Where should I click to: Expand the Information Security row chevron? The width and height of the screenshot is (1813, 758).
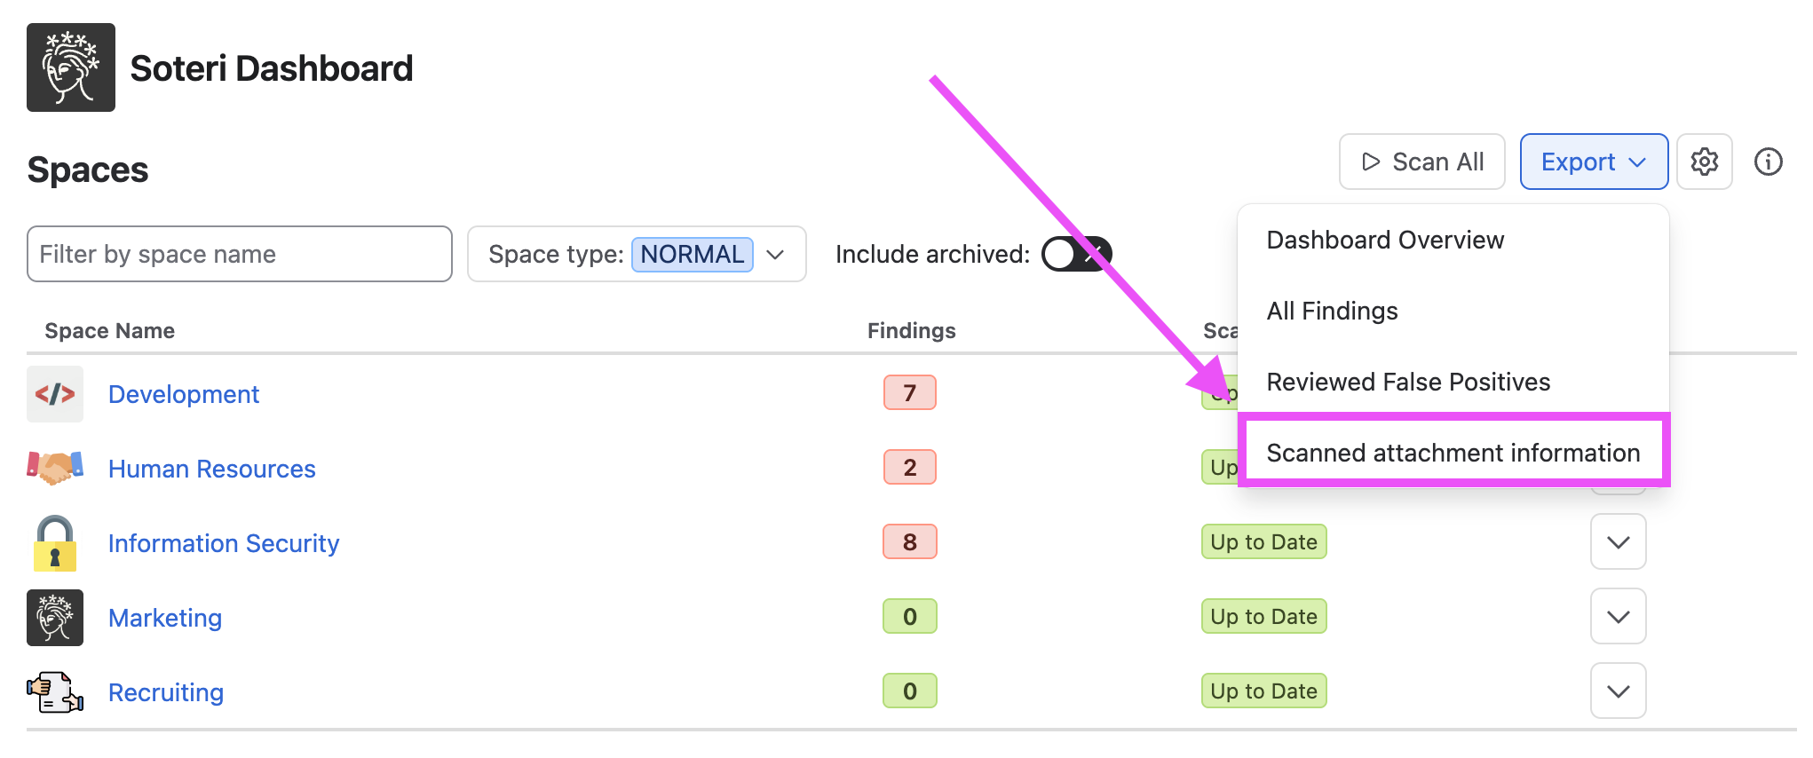pos(1618,541)
